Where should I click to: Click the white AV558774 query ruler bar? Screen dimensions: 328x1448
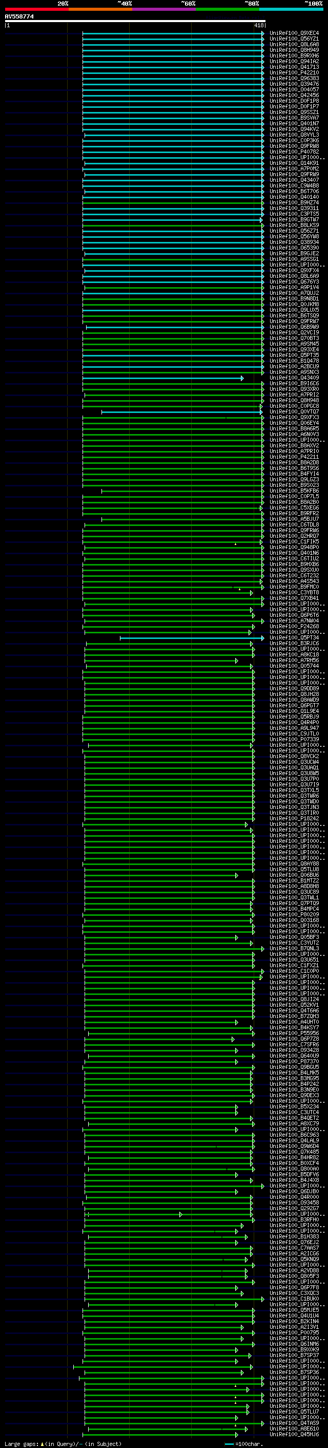click(135, 21)
